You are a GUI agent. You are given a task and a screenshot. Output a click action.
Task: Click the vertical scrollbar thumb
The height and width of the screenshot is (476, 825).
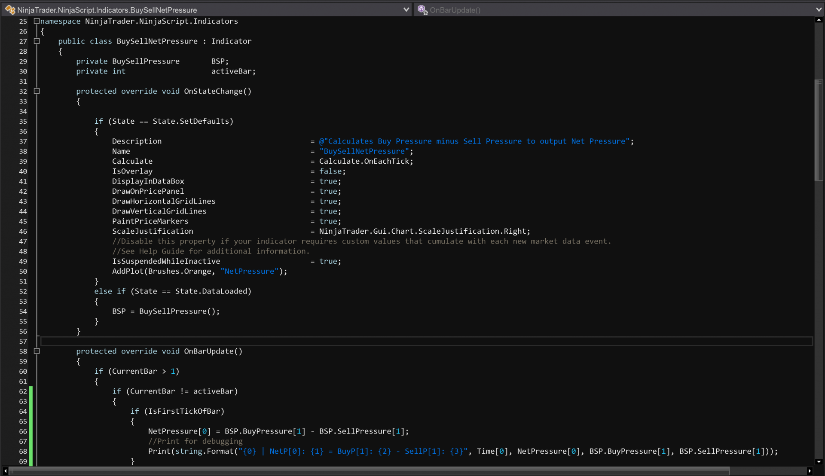[x=819, y=129]
